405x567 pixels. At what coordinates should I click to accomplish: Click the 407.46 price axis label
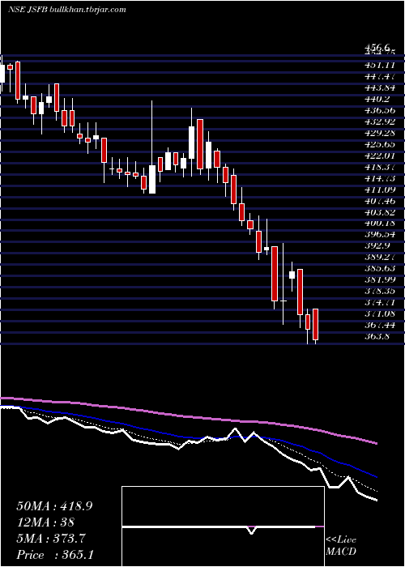pos(380,201)
